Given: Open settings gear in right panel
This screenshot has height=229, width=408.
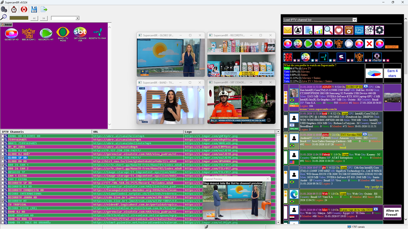Looking at the screenshot, I should 380,30.
